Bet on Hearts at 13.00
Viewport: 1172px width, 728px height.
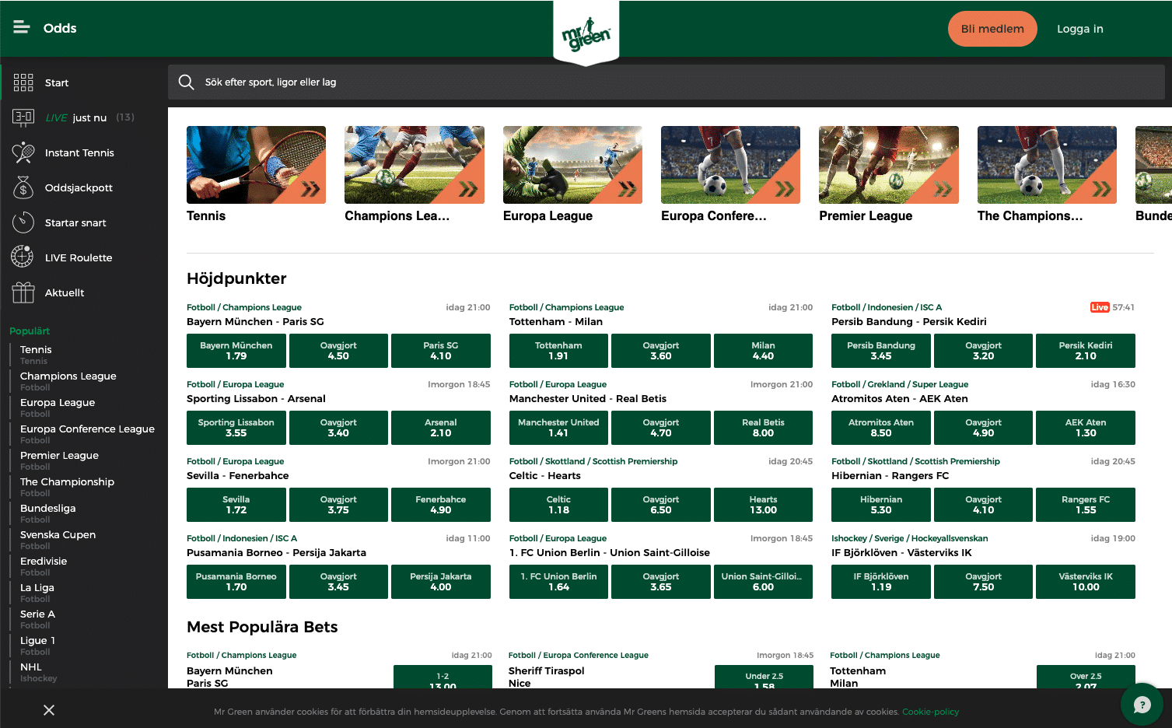pos(763,505)
